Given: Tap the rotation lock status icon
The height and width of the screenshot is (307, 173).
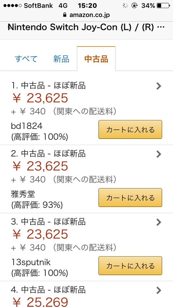Looking at the screenshot, I should (x=134, y=6).
